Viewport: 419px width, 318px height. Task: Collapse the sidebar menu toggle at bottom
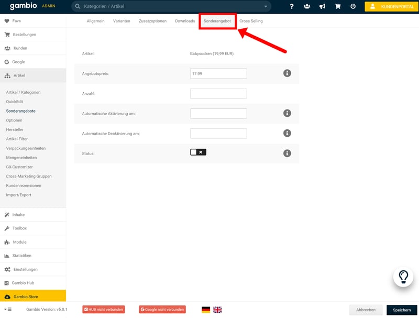tap(9, 310)
